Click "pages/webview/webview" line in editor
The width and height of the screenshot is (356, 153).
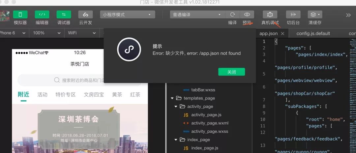click(x=306, y=80)
